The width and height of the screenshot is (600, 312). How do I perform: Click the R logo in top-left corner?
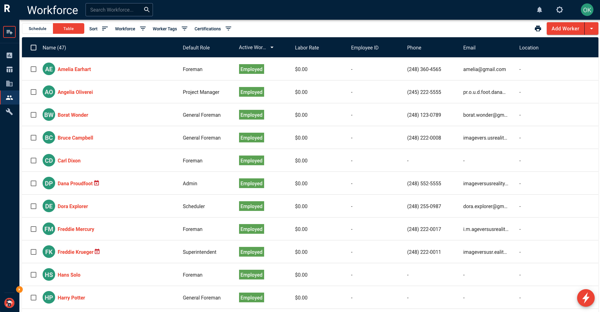(x=7, y=8)
